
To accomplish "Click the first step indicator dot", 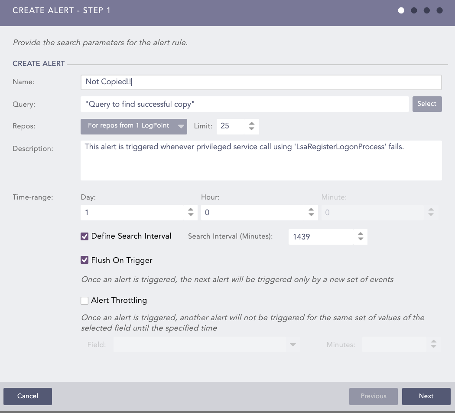I will 401,10.
